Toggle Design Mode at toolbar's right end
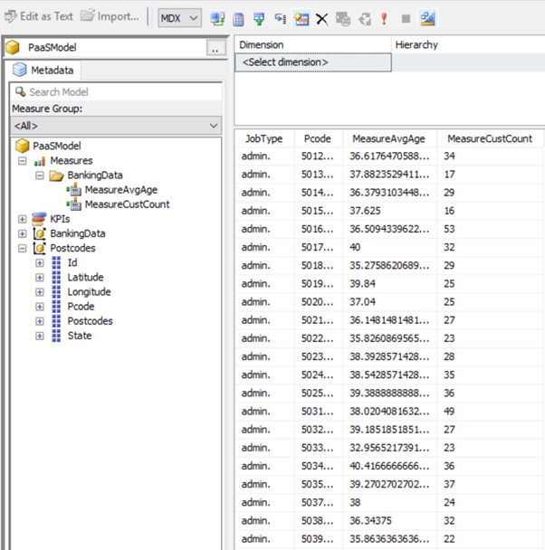Viewport: 545px width, 550px height. pyautogui.click(x=428, y=17)
